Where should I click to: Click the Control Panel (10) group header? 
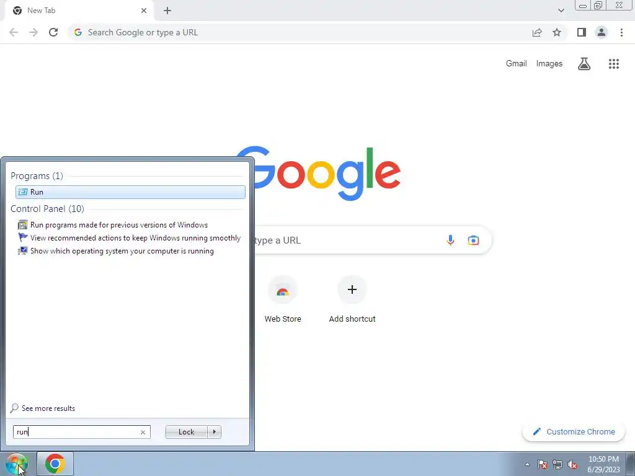pyautogui.click(x=47, y=208)
